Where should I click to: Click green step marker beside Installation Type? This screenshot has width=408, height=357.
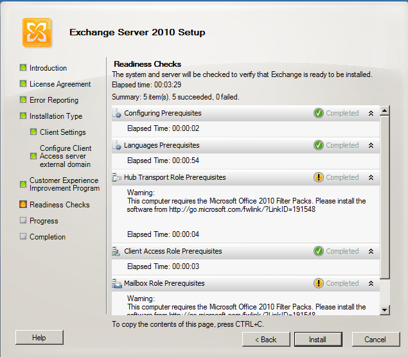click(23, 116)
